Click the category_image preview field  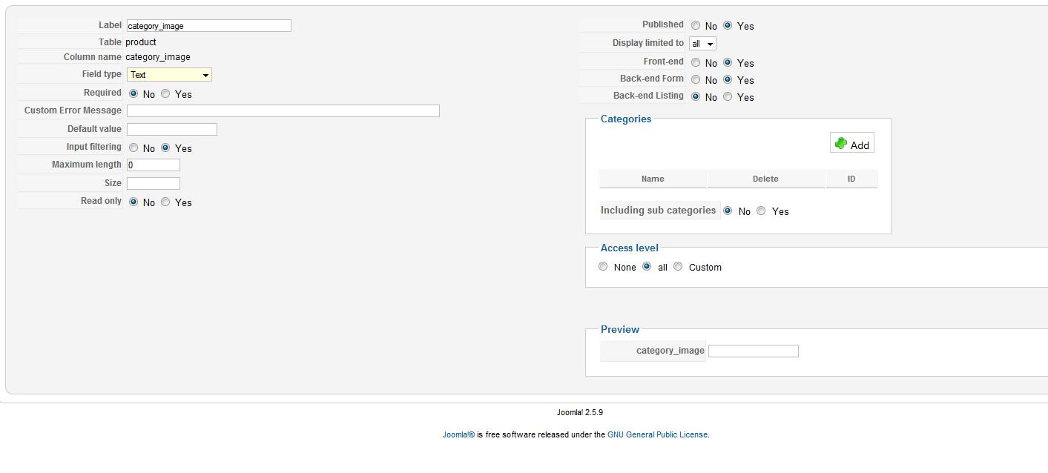pyautogui.click(x=753, y=351)
